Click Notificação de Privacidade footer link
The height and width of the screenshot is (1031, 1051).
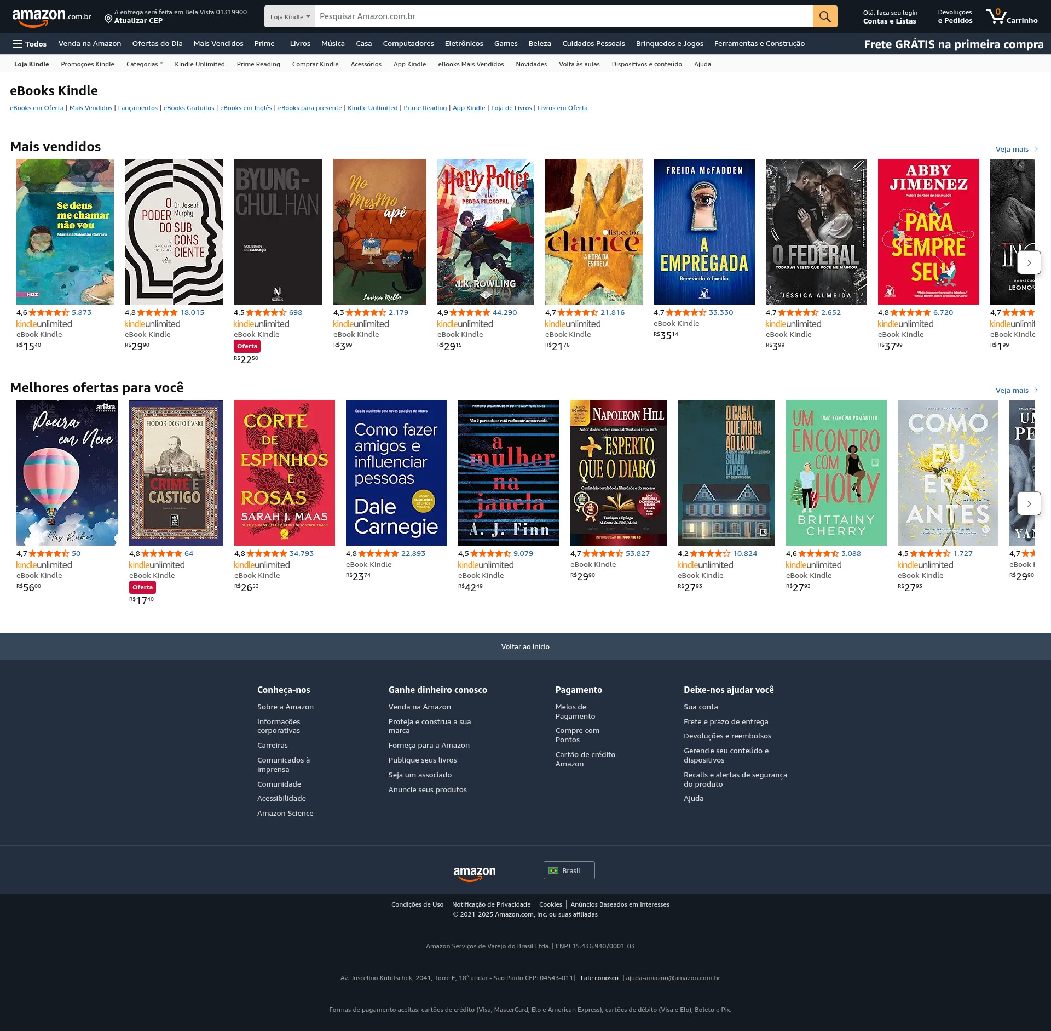[491, 904]
